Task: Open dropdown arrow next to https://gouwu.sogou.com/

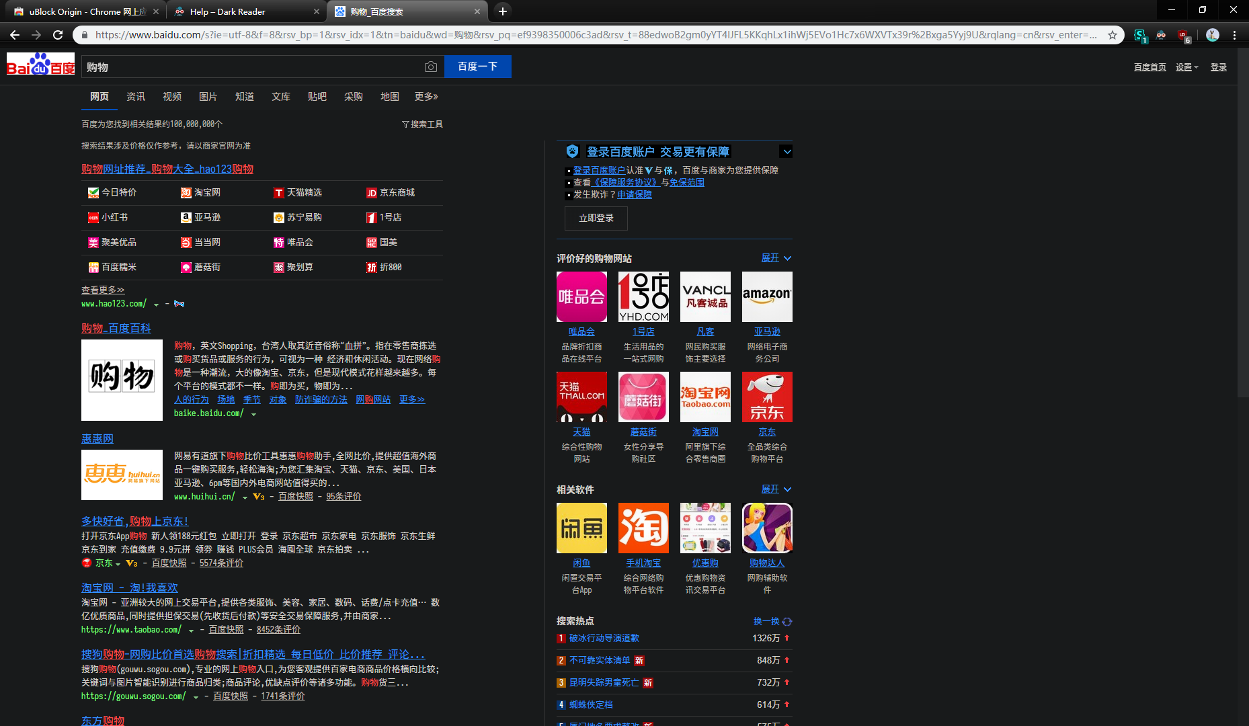Action: click(196, 697)
